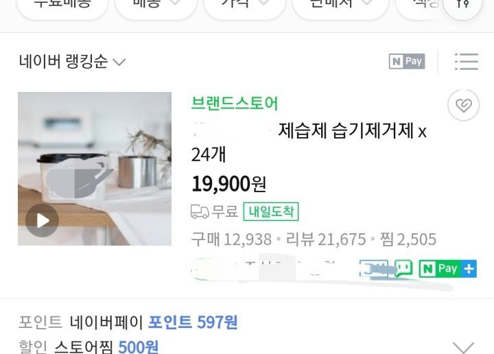Screen dimensions: 494x354
Task: Select the 내일도착 badge
Action: (271, 211)
